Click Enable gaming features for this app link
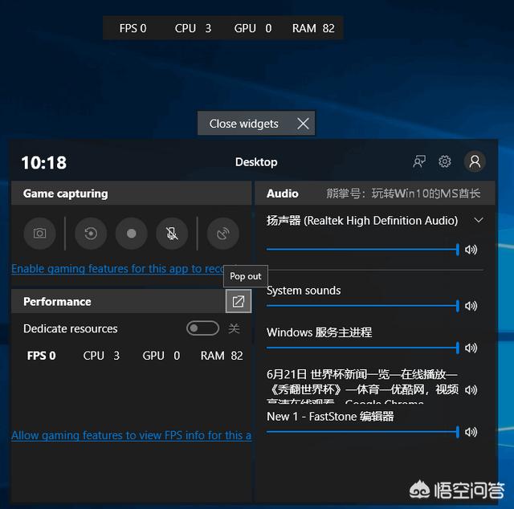Screen dimensions: 514x509 click(118, 269)
